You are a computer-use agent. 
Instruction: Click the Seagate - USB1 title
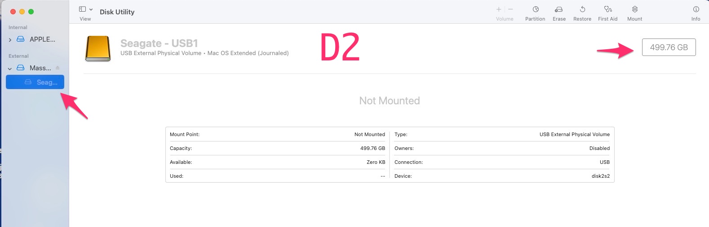[159, 43]
